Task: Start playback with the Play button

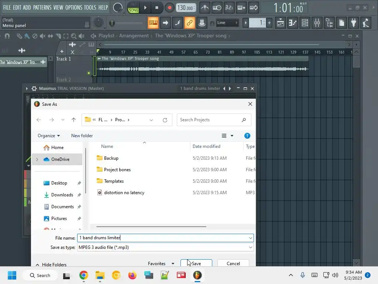Action: (145, 8)
